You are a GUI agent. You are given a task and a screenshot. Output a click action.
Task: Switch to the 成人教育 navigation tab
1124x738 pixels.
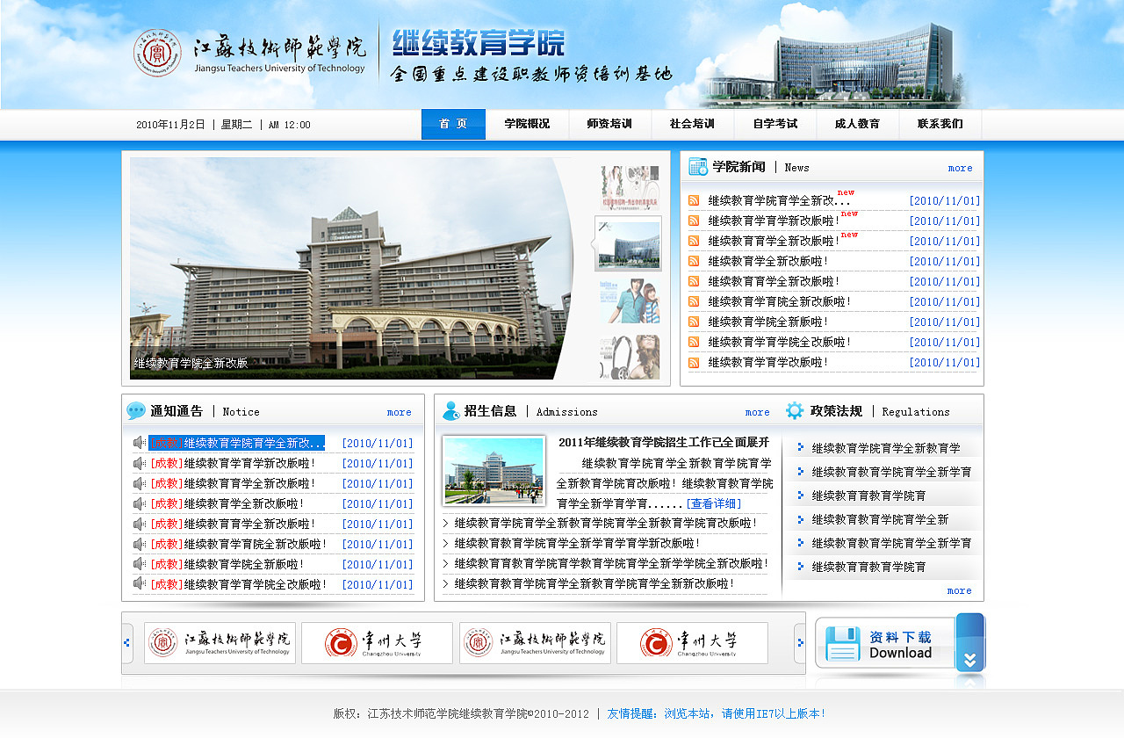point(858,124)
